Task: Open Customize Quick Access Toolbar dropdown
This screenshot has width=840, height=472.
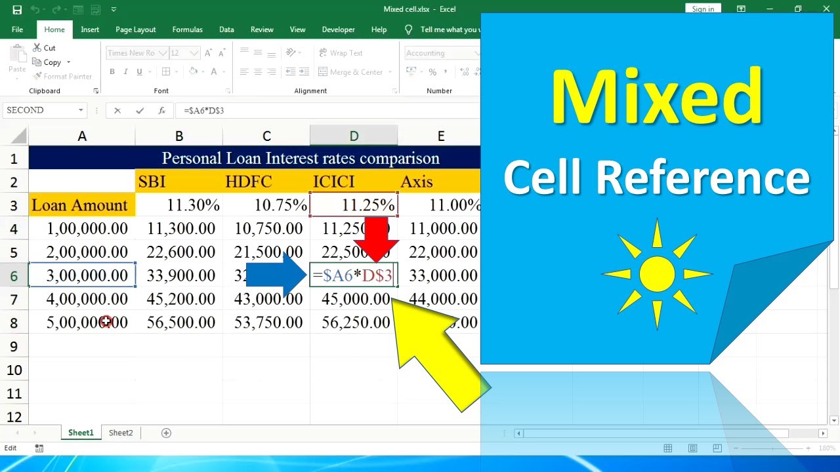Action: 114,10
